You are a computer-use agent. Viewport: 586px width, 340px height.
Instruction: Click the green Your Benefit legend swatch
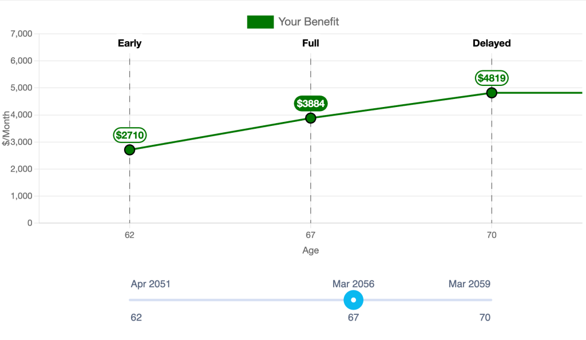pos(260,22)
